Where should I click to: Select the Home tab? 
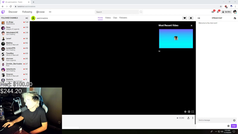pyautogui.click(x=100, y=18)
